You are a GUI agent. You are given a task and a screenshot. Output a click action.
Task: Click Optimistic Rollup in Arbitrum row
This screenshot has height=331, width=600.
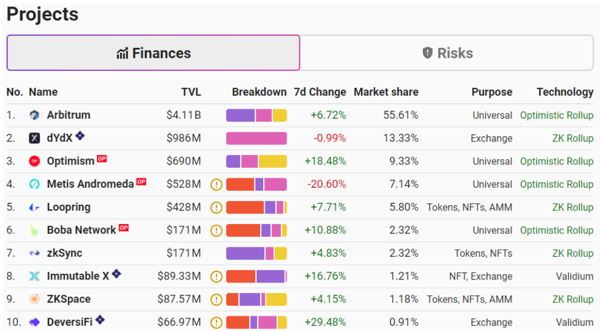pos(557,115)
